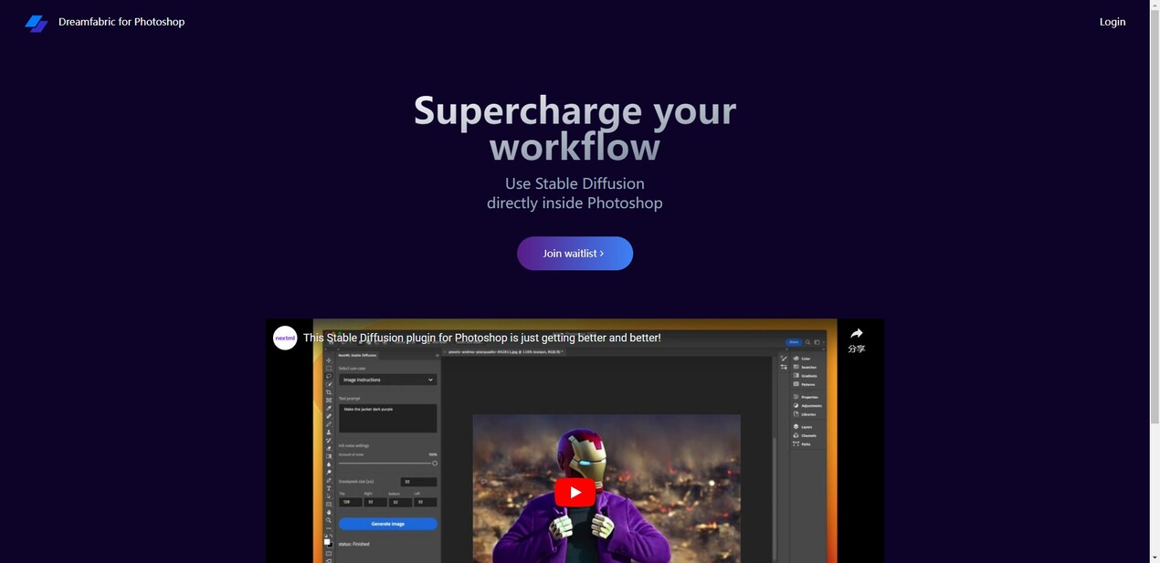The width and height of the screenshot is (1160, 563).
Task: Open the nextml channel avatar
Action: tap(285, 338)
